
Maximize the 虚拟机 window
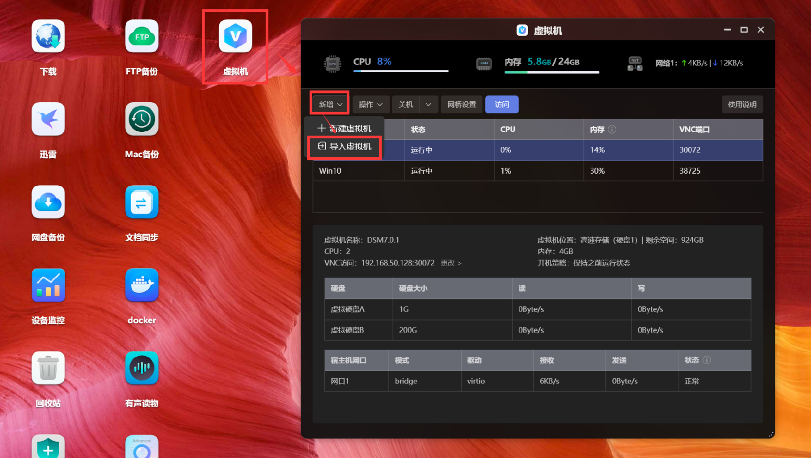744,30
